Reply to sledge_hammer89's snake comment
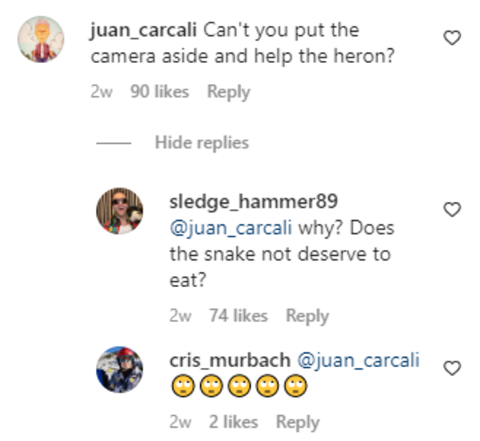Image resolution: width=480 pixels, height=441 pixels. (307, 316)
